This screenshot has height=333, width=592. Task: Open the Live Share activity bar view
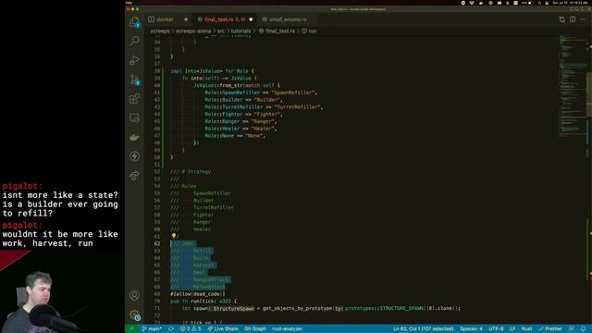135,176
